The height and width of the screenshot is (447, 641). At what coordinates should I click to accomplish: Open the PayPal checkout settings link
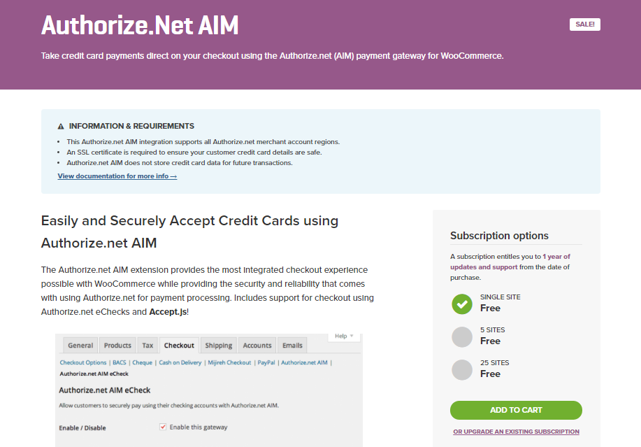pyautogui.click(x=266, y=363)
